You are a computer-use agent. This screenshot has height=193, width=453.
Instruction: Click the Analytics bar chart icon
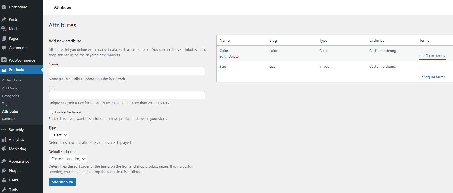click(x=4, y=139)
